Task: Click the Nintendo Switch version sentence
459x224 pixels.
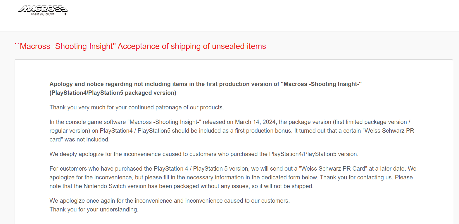Action: point(181,186)
